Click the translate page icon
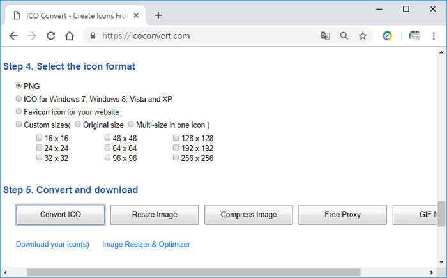Screen dimensions: 447x278 [x=325, y=36]
